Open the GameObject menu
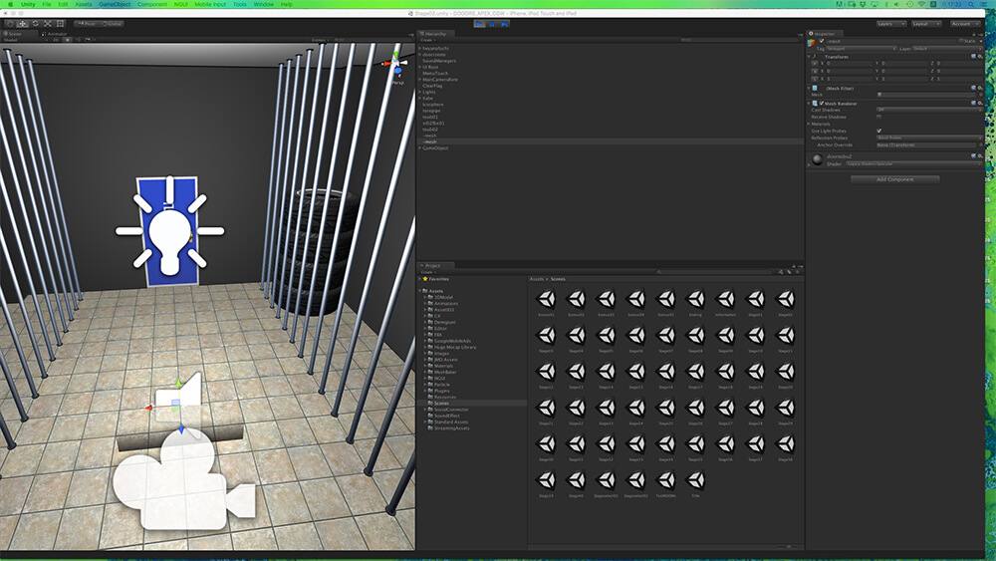 click(115, 4)
